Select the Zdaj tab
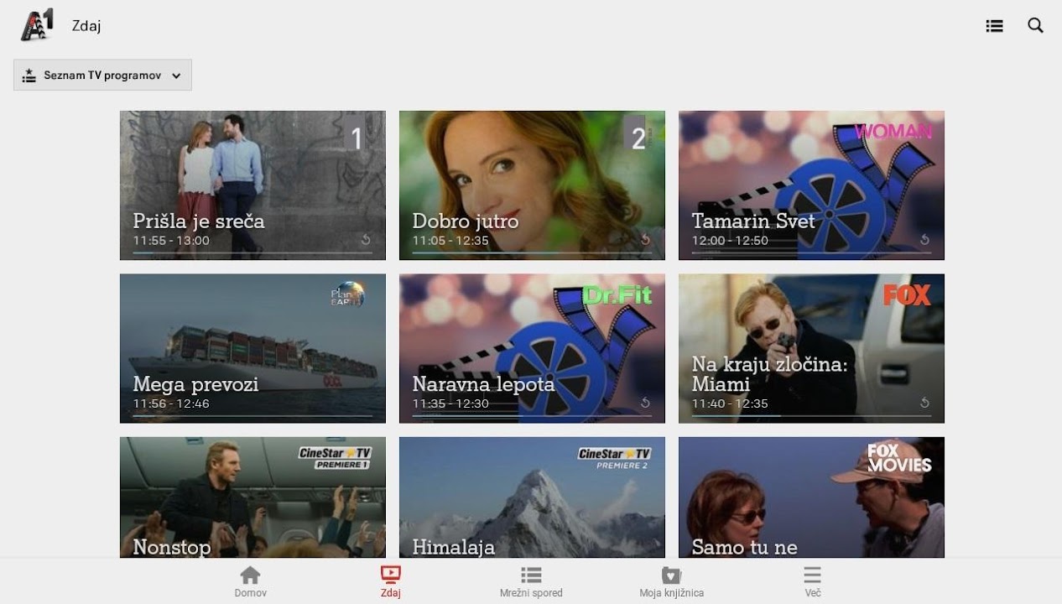 point(390,581)
